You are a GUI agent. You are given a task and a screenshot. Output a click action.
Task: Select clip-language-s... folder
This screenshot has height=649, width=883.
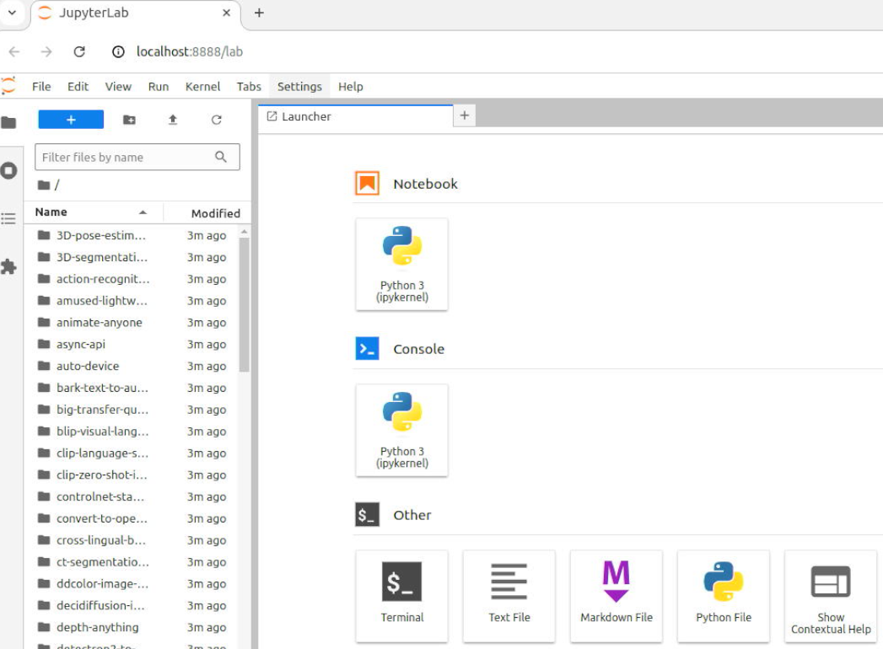point(132,453)
